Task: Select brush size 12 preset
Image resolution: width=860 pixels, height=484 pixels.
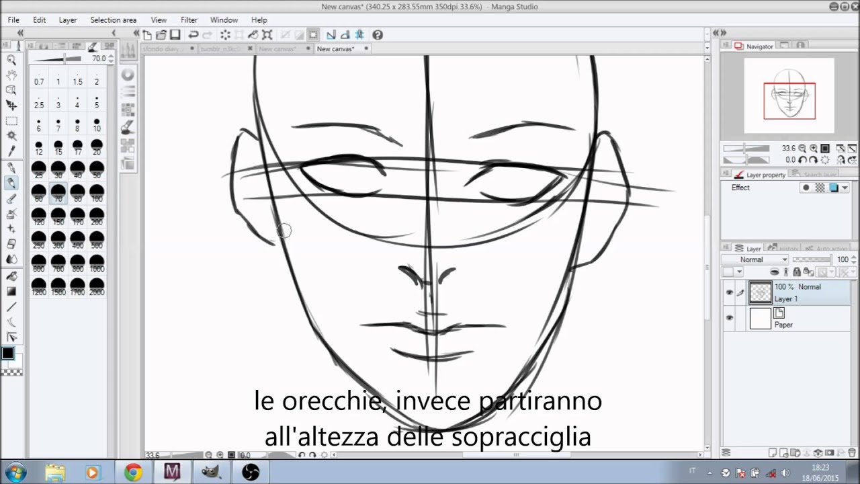Action: pyautogui.click(x=39, y=148)
